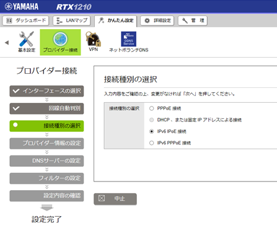This screenshot has height=236, width=277.
Task: Choose the DHCP または固定IP radio option
Action: 152,120
